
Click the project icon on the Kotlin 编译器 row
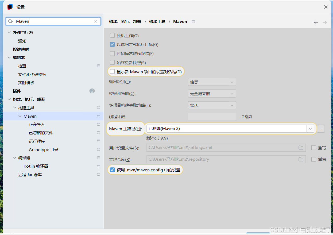click(x=98, y=166)
